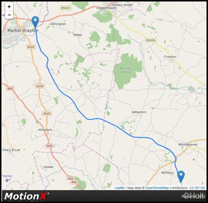Select the start marker near Market Drayton
The height and width of the screenshot is (203, 208).
[x=35, y=22]
